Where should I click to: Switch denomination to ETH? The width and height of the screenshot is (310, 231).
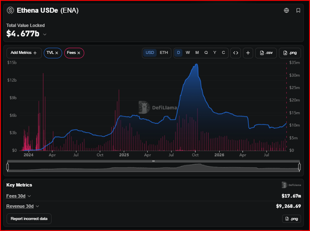tap(164, 53)
